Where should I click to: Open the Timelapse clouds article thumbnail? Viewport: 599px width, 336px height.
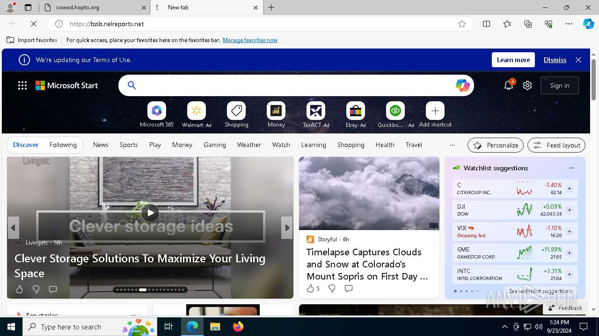coord(369,193)
